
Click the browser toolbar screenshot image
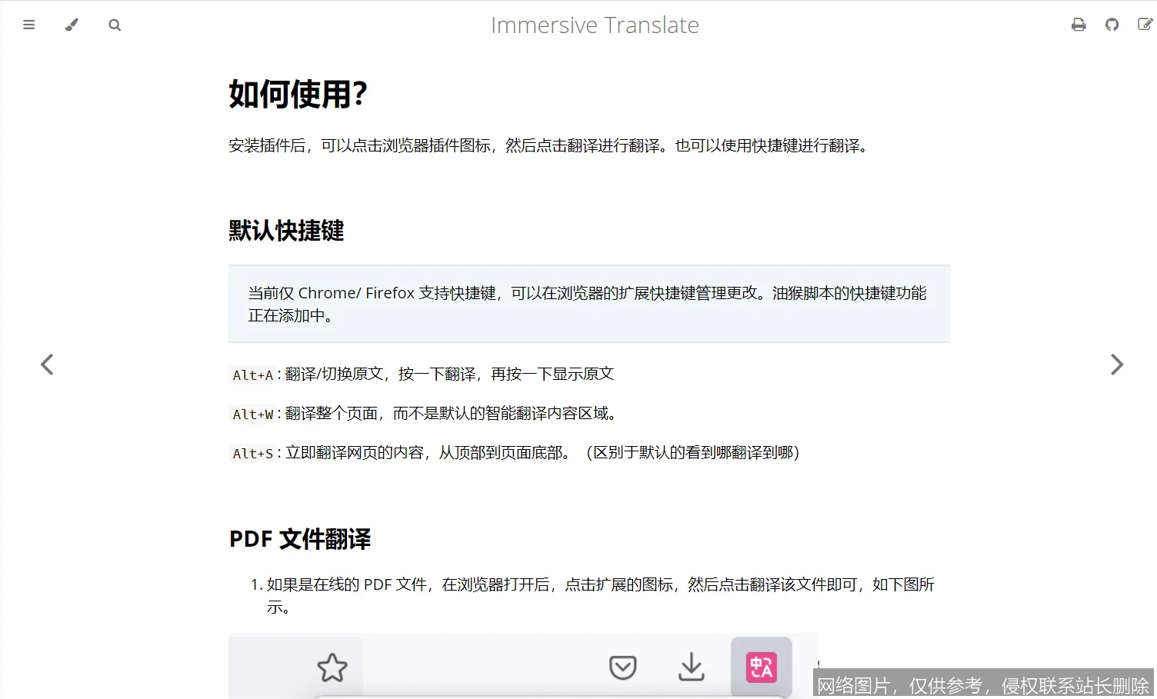[x=523, y=666]
